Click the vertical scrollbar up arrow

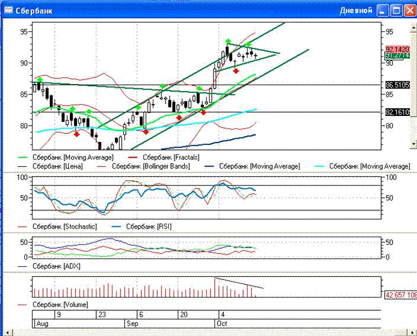point(413,27)
